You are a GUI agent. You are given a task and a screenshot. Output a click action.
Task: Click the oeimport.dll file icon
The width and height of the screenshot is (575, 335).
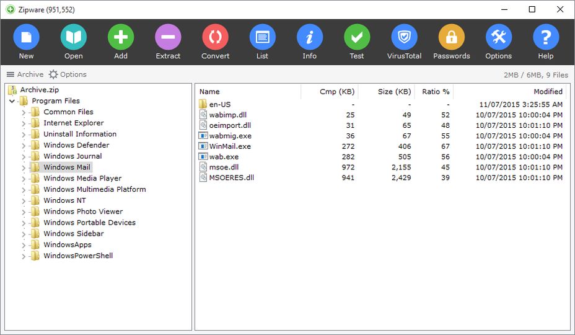tap(203, 125)
